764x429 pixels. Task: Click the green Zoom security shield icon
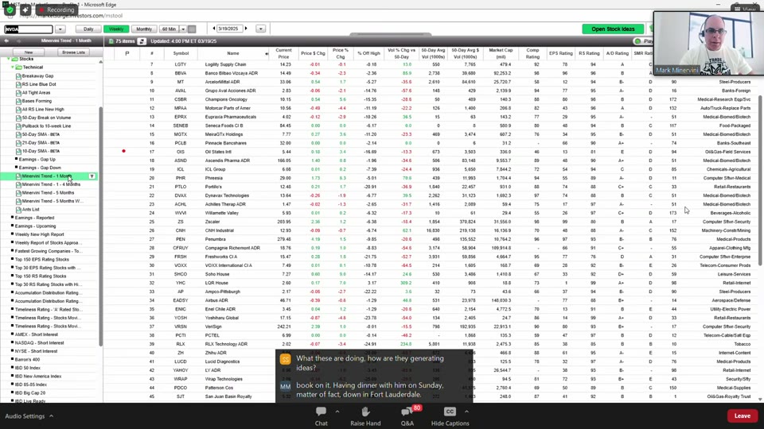10,10
